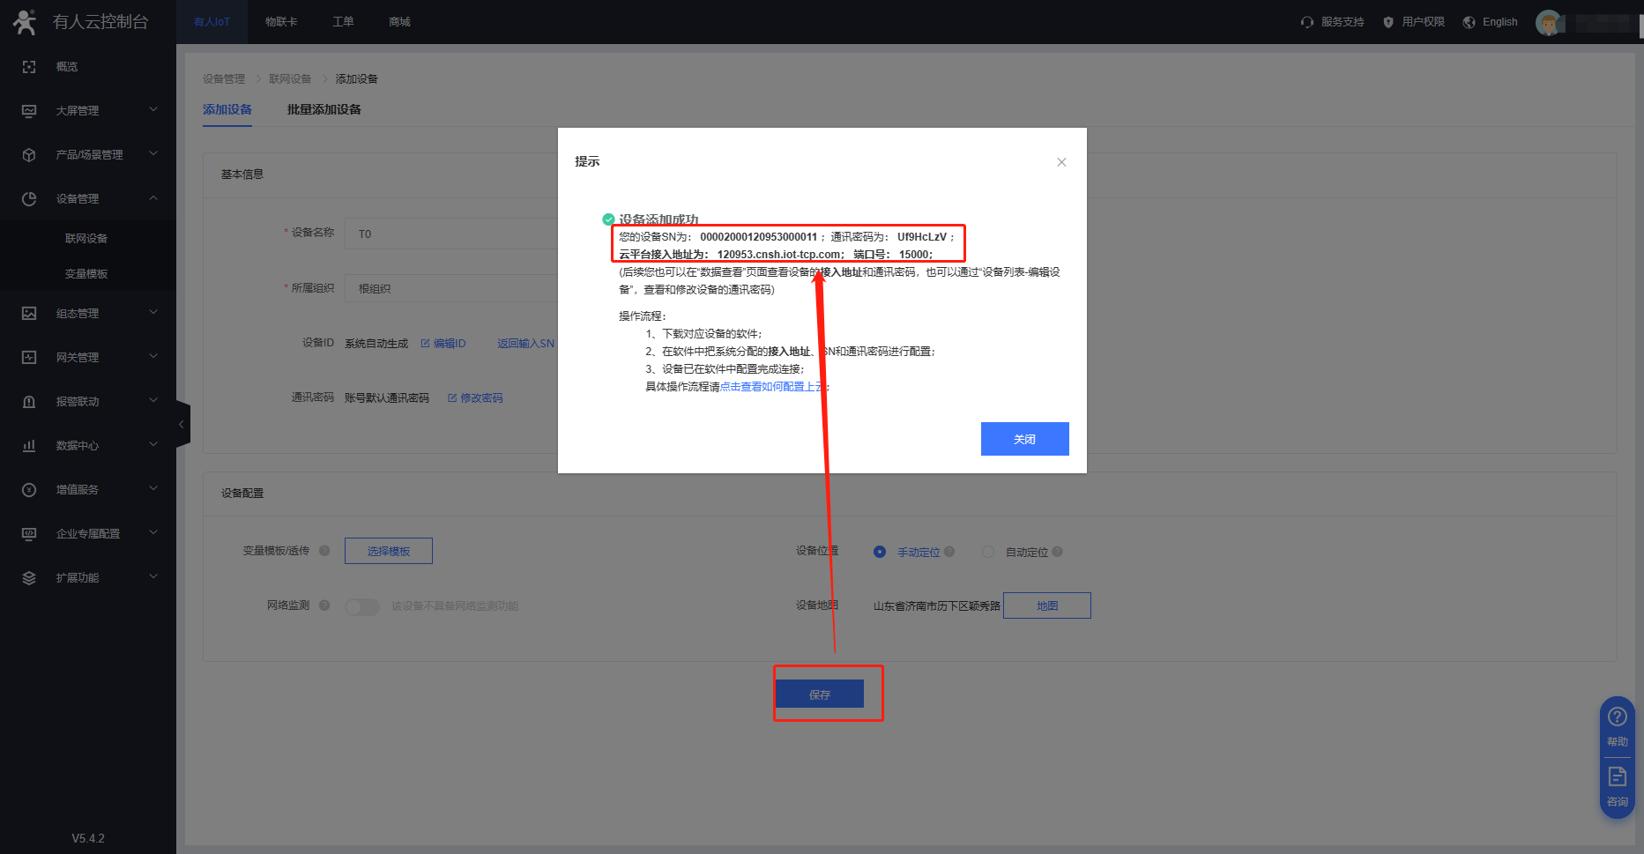Click the 用户权限 shield icon
Screen dimensions: 1644x854
[x=1388, y=22]
